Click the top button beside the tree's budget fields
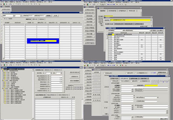Screen dimensions: 173x120 (75, 73)
